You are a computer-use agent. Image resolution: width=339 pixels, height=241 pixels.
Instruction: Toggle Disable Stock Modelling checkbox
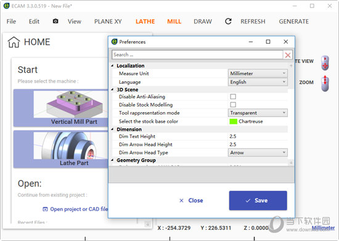click(x=233, y=105)
